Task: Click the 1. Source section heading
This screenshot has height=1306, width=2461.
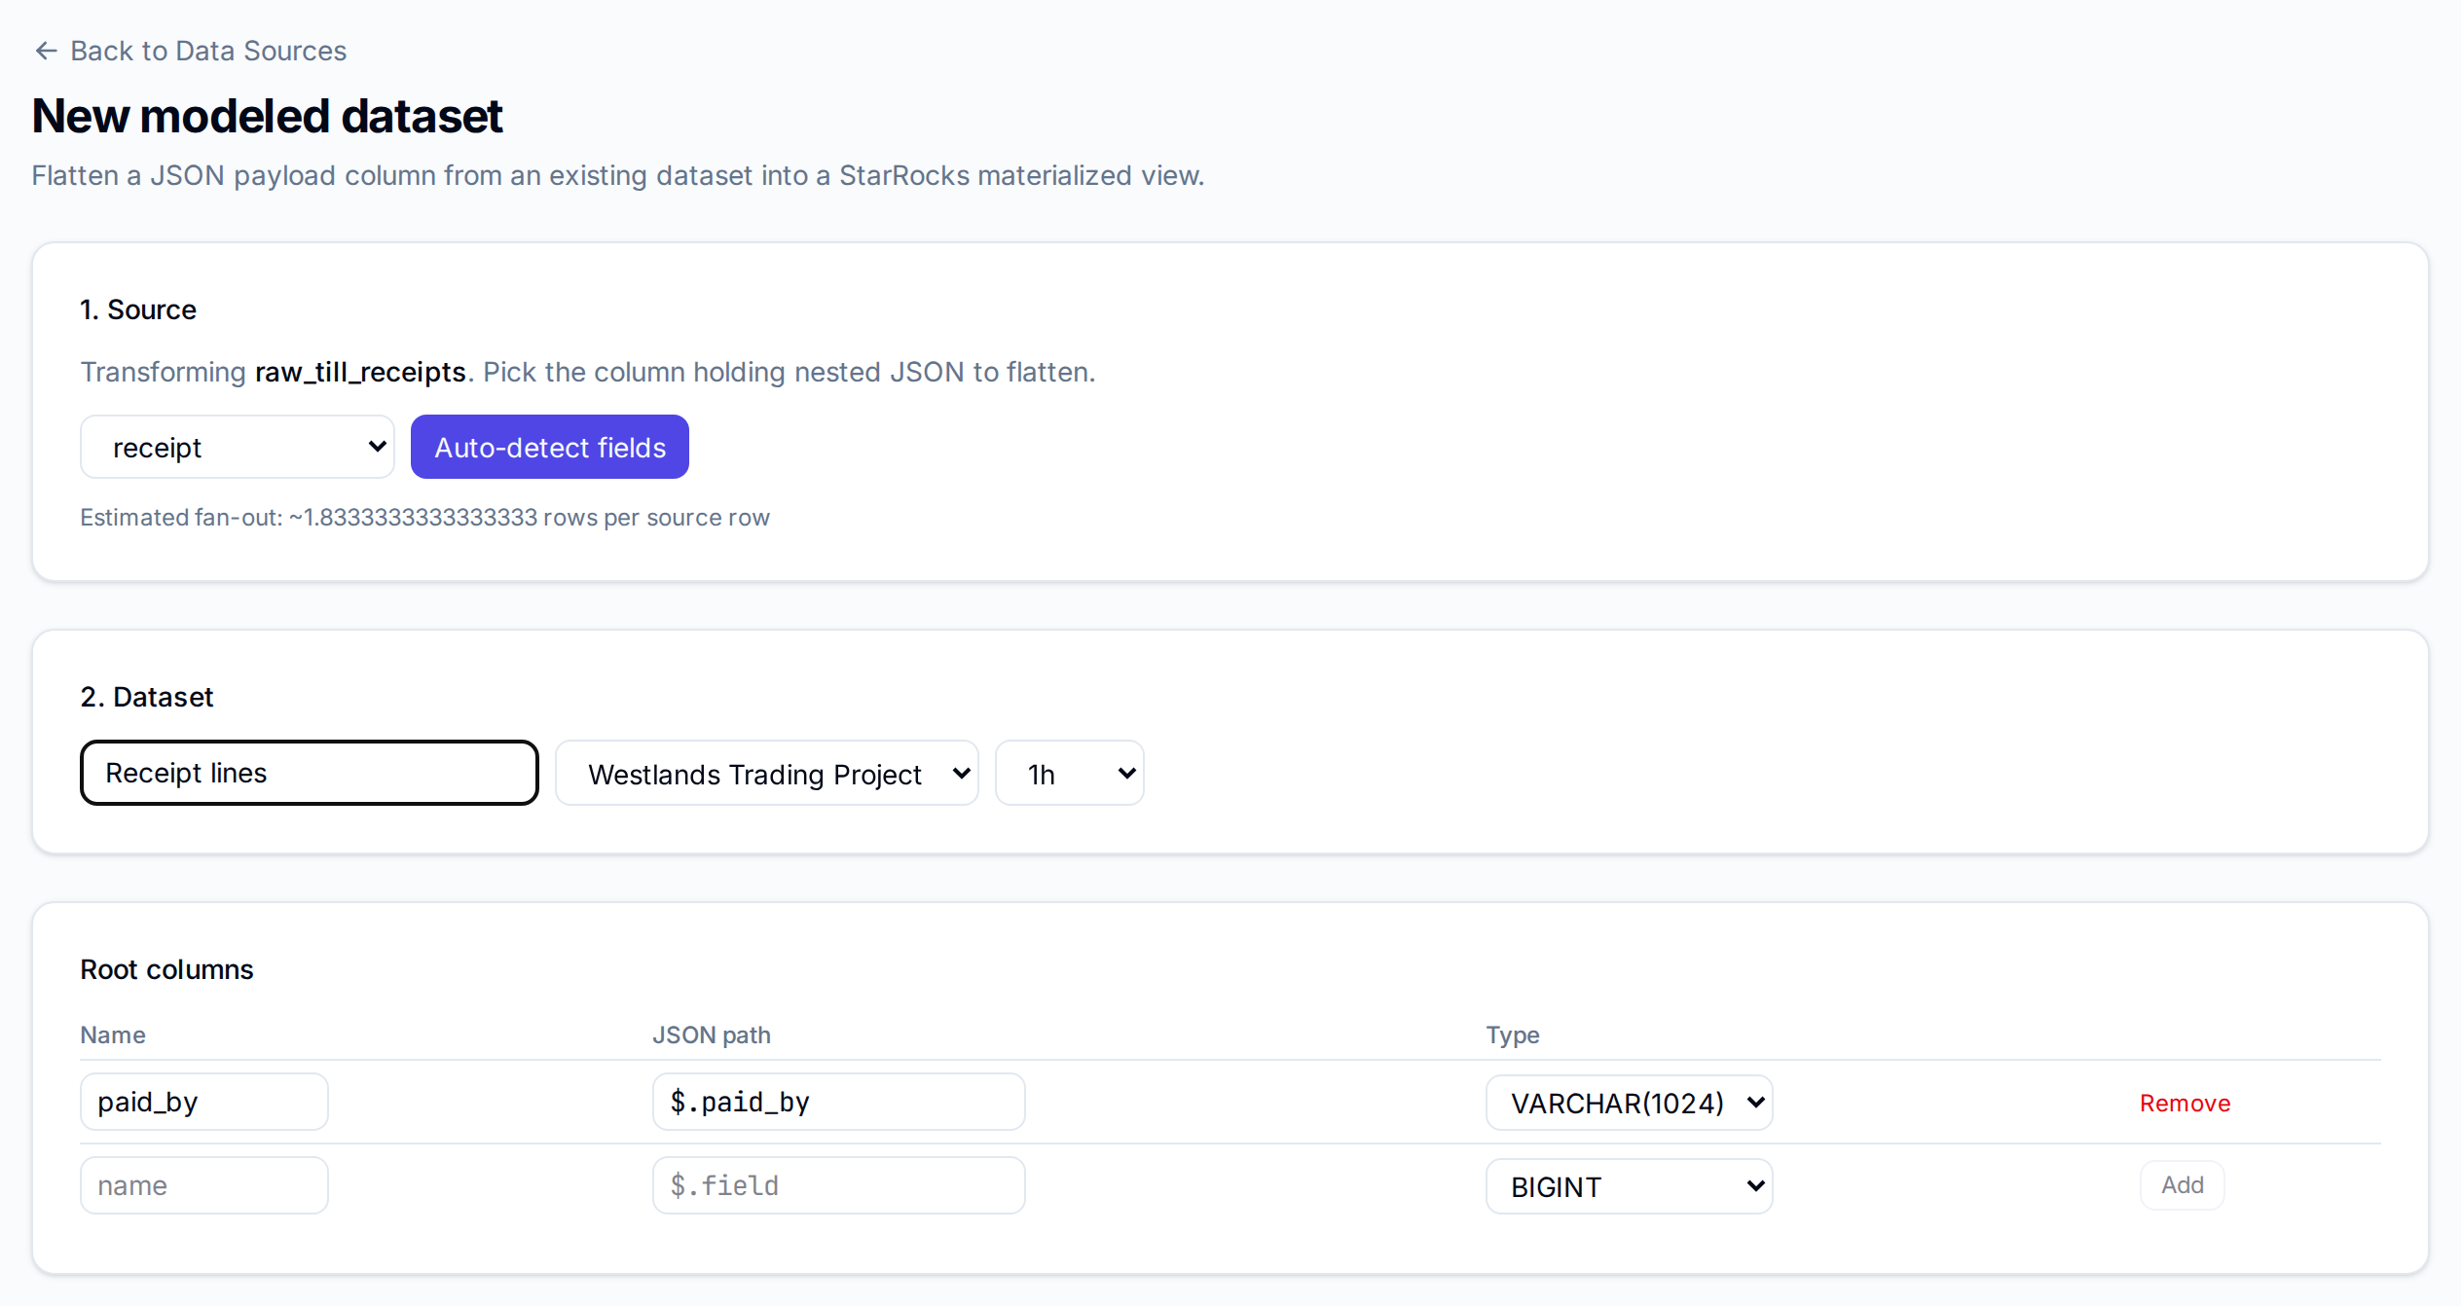Action: point(138,309)
